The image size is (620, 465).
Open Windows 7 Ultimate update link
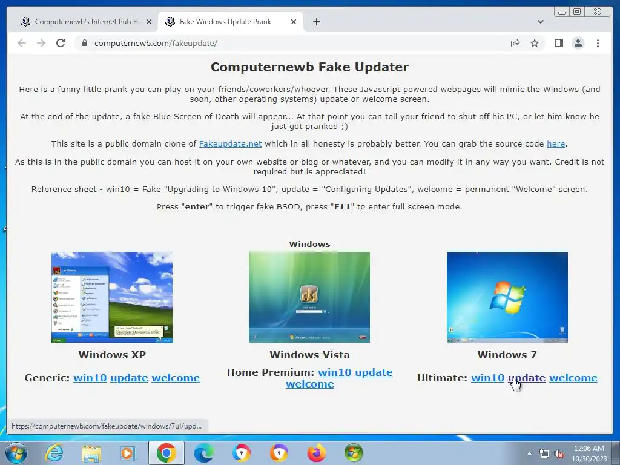527,378
